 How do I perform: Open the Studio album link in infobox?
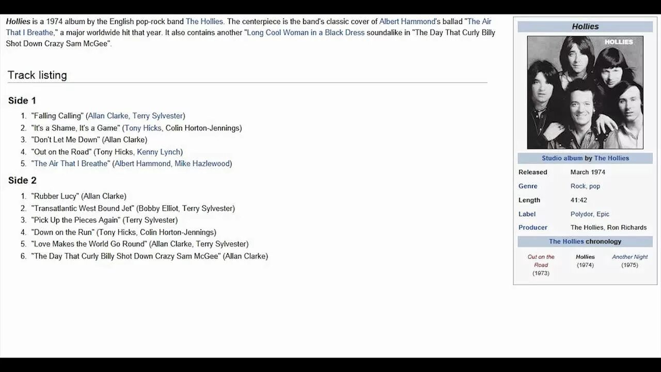(562, 158)
